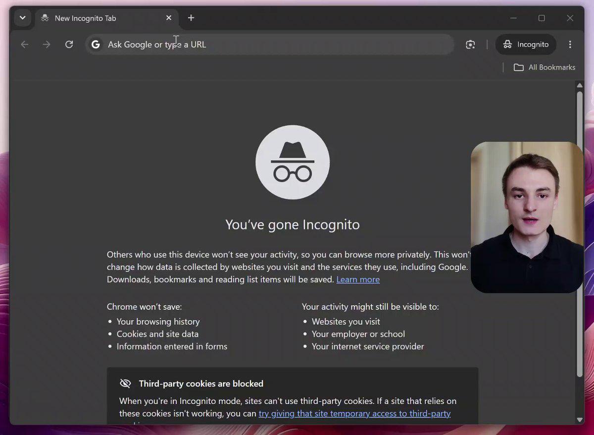The image size is (594, 435).
Task: Click the Chrome won't save: label
Action: coord(144,307)
